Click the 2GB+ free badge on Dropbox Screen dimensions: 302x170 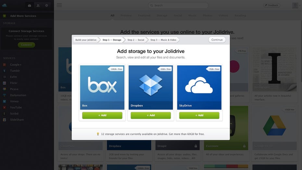[165, 69]
